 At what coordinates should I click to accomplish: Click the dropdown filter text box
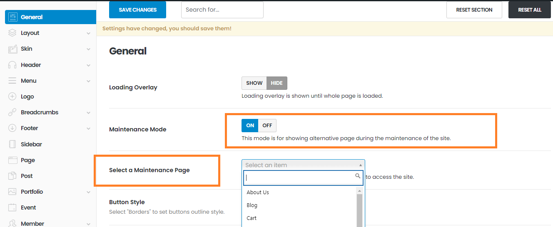point(303,178)
